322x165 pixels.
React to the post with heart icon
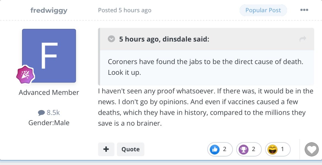tap(312, 150)
